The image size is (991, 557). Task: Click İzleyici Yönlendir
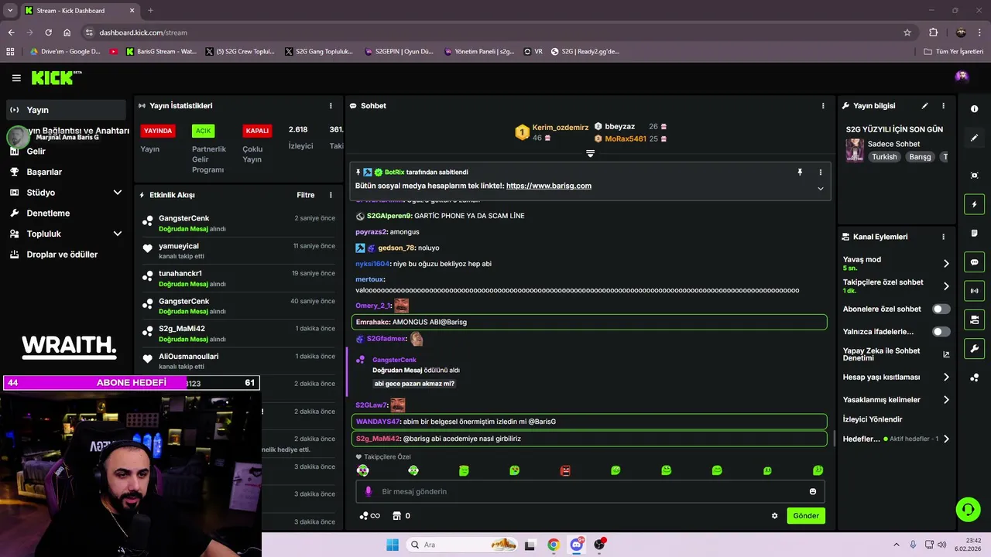(873, 419)
